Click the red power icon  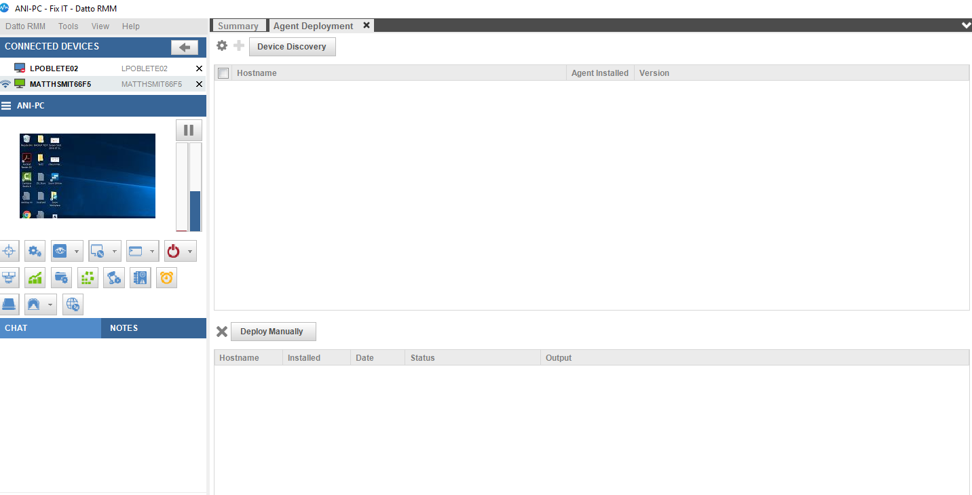(x=174, y=252)
